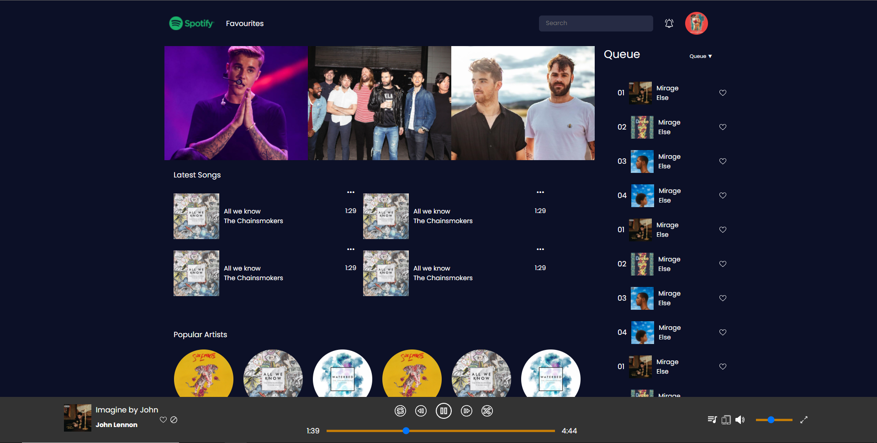Open options menu of top-left Latest Songs card
877x443 pixels.
pyautogui.click(x=351, y=192)
